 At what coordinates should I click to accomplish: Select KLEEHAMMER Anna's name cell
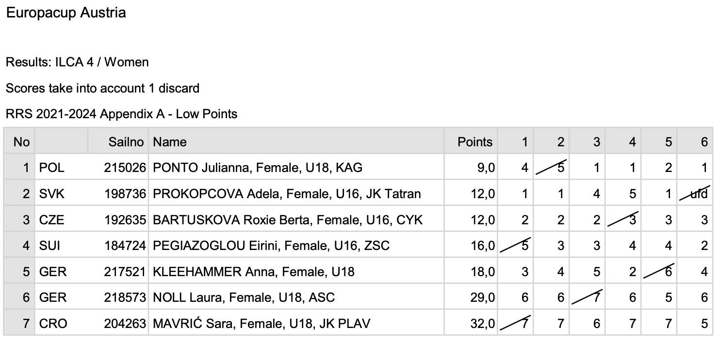[296, 272]
